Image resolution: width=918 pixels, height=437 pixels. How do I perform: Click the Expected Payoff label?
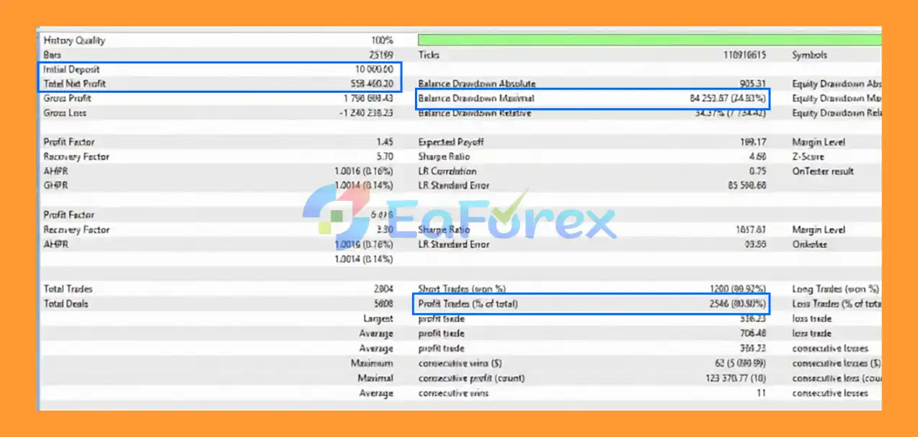click(451, 143)
